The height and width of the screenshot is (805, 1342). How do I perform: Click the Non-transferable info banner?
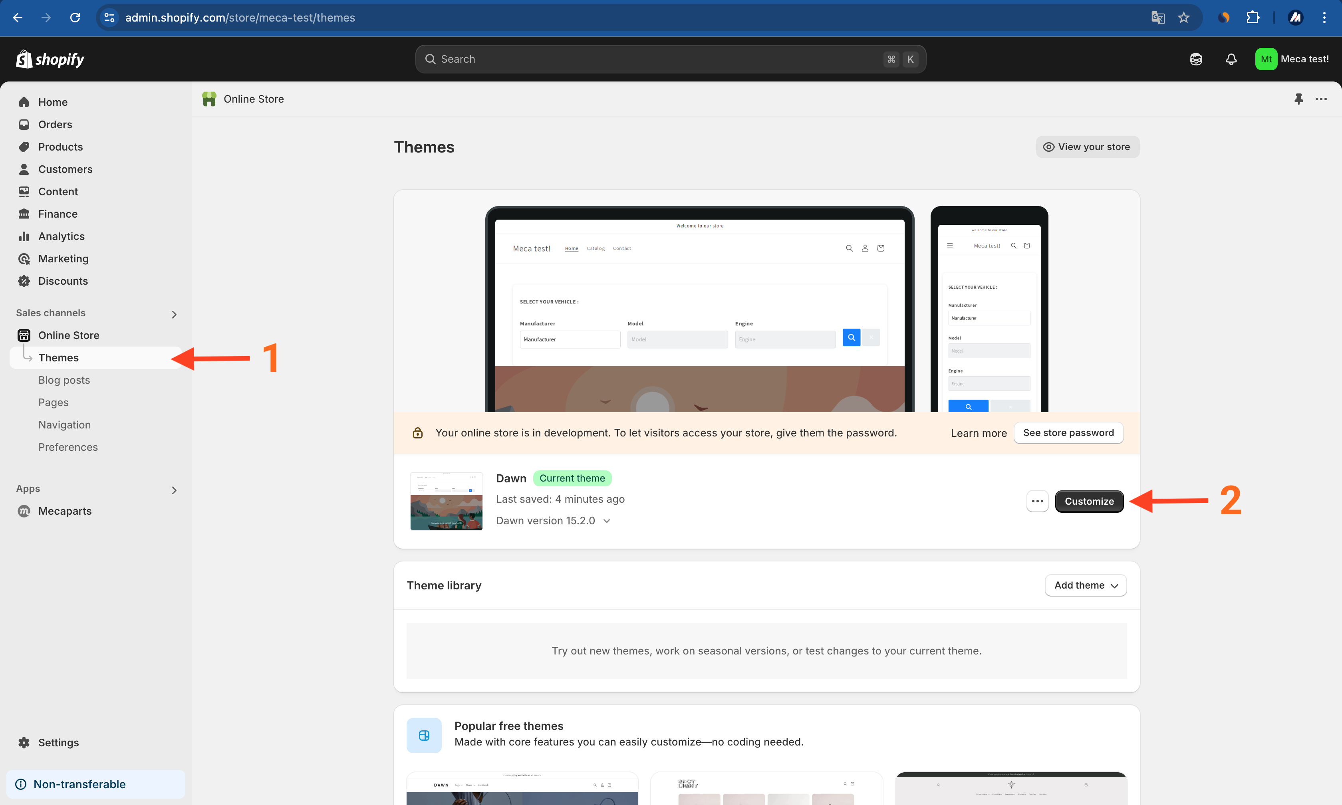pos(95,784)
